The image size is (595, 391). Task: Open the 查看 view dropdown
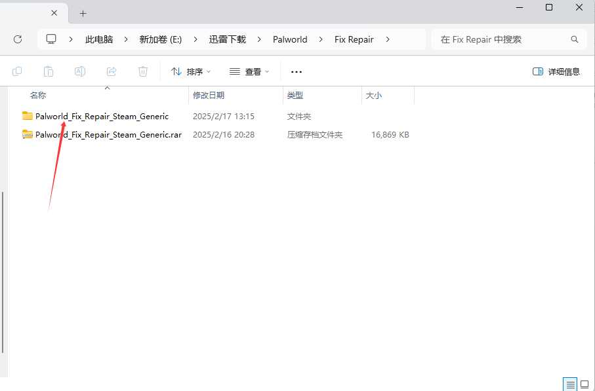pyautogui.click(x=249, y=71)
